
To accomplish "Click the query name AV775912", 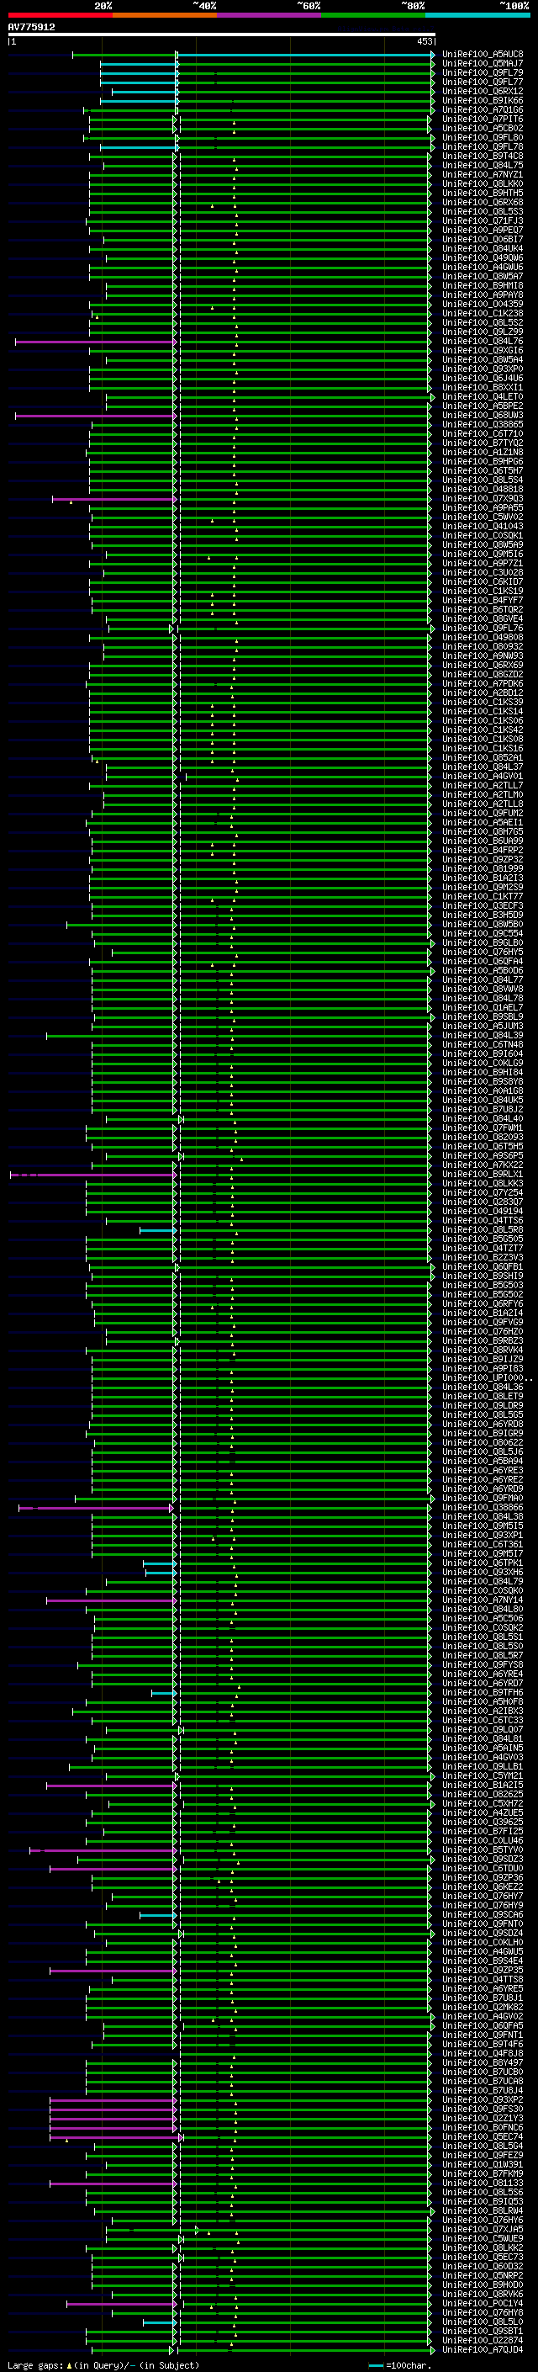I will coord(31,28).
